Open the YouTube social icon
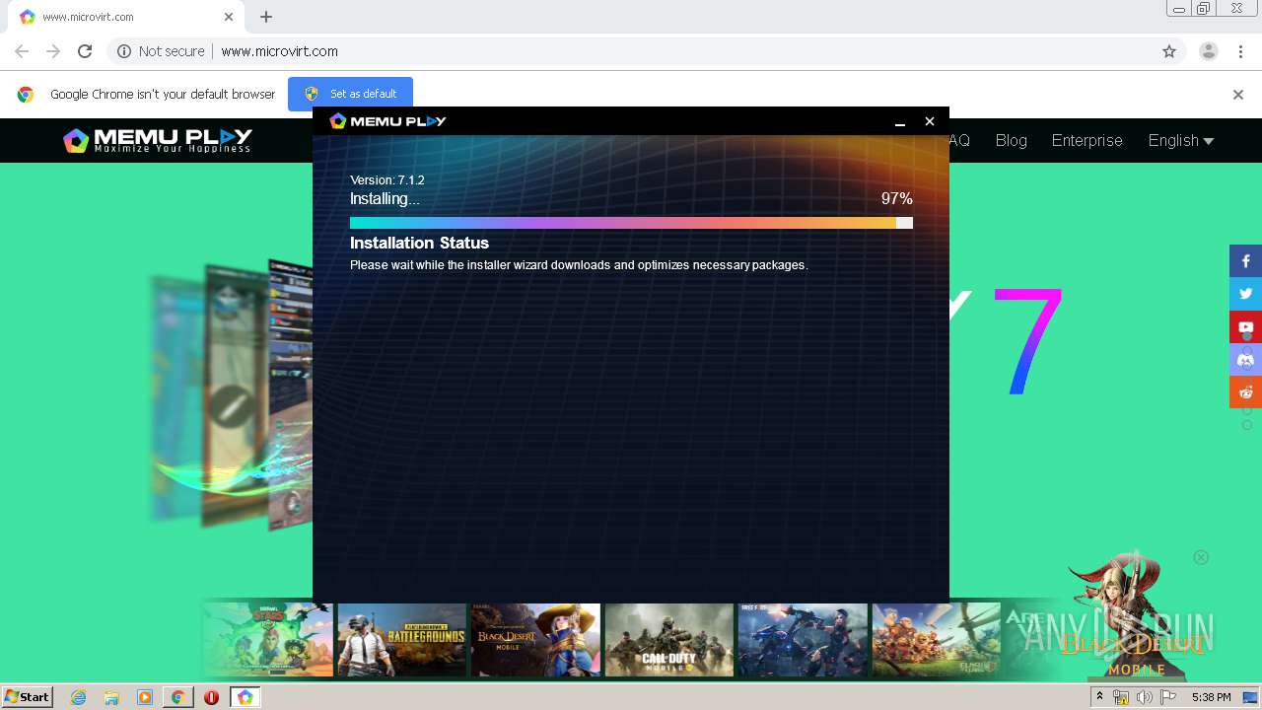 [1245, 326]
